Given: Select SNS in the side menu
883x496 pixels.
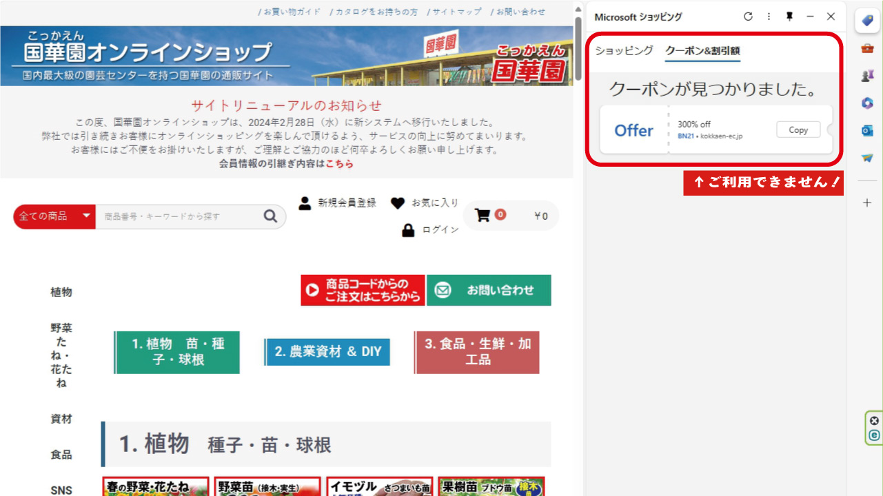Looking at the screenshot, I should click(61, 490).
